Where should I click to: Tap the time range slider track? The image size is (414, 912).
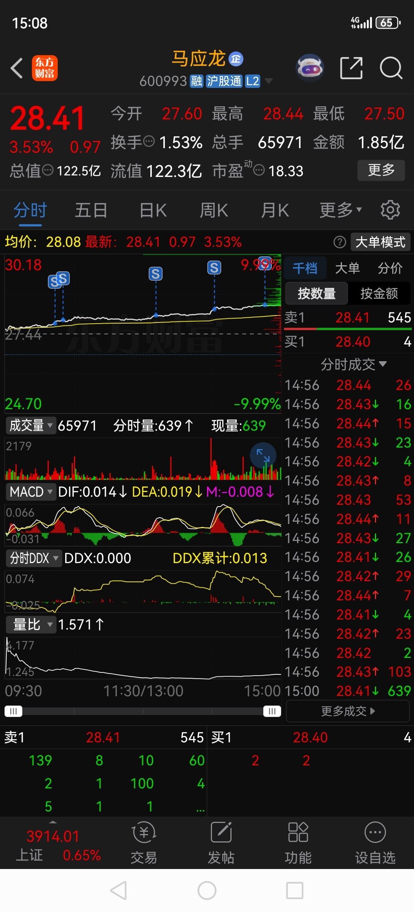pos(143,711)
